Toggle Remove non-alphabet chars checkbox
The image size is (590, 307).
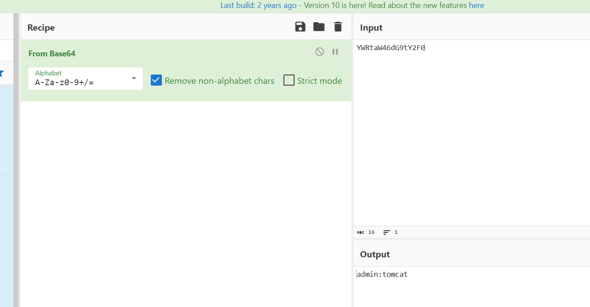pos(156,80)
